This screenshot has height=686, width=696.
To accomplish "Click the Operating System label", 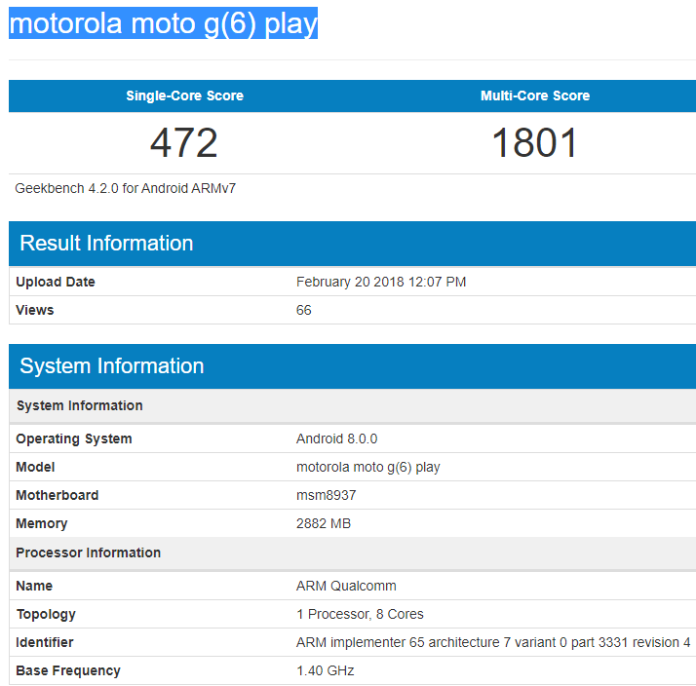I will pos(74,438).
